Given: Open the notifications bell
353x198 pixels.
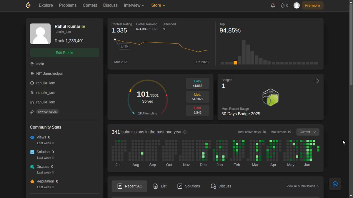Looking at the screenshot, I should pyautogui.click(x=273, y=5).
